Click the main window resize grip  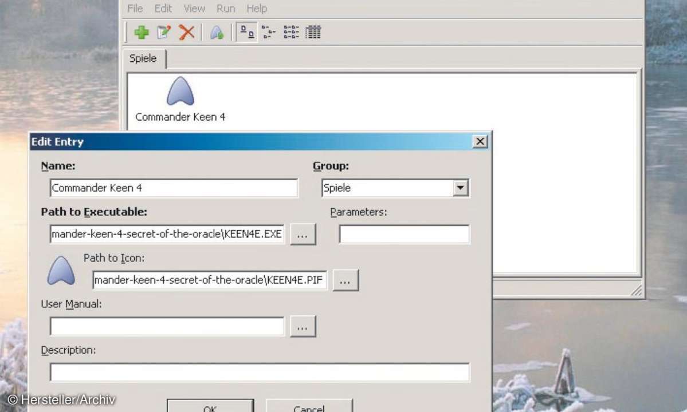point(636,291)
